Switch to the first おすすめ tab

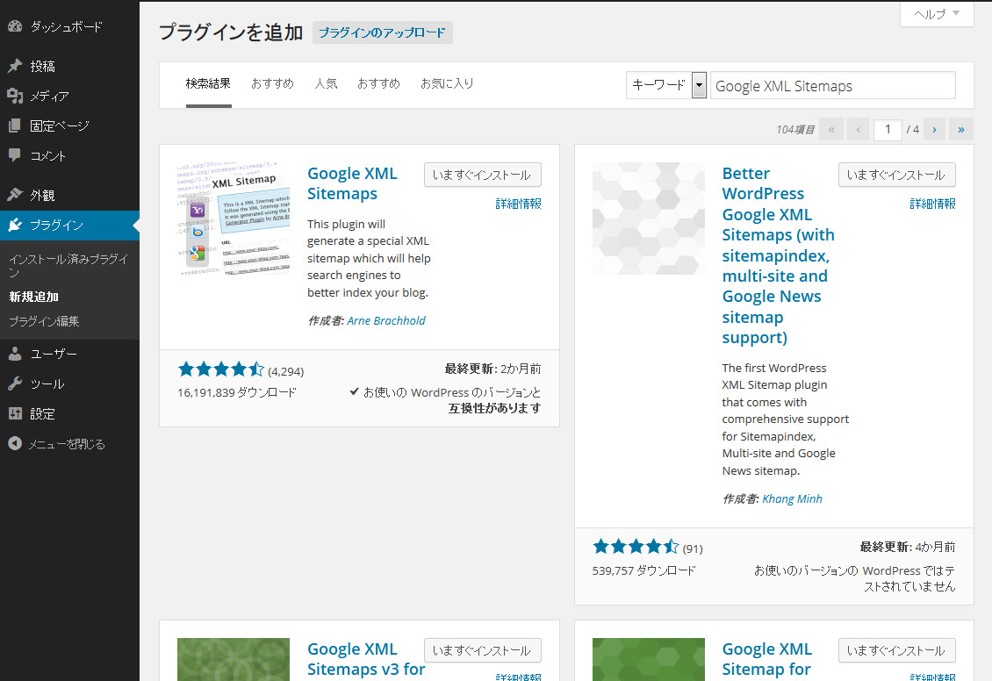[272, 84]
